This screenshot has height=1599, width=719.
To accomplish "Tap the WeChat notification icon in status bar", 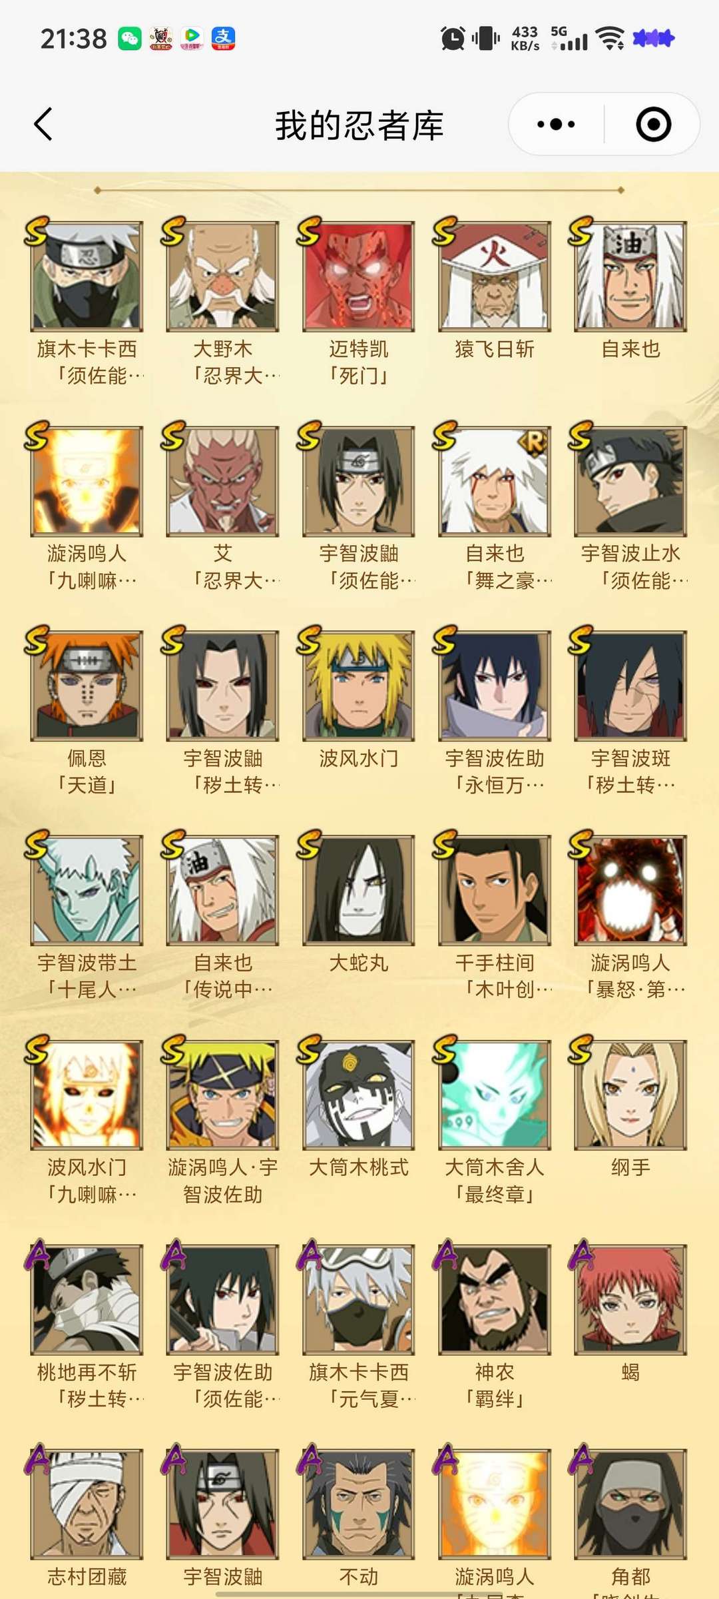I will click(x=130, y=39).
